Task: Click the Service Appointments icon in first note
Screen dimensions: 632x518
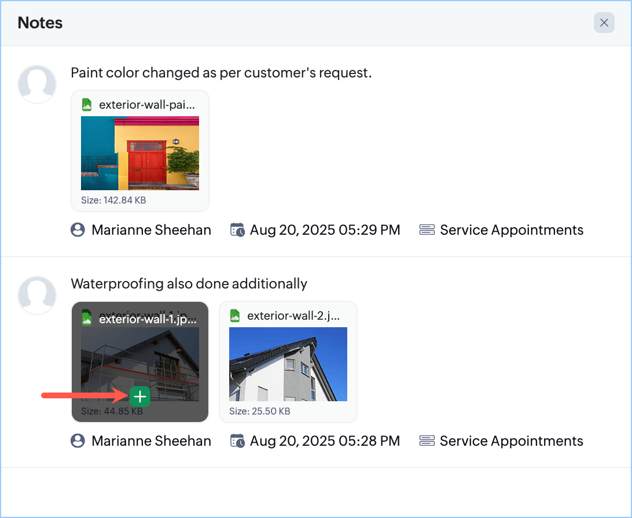Action: tap(427, 230)
